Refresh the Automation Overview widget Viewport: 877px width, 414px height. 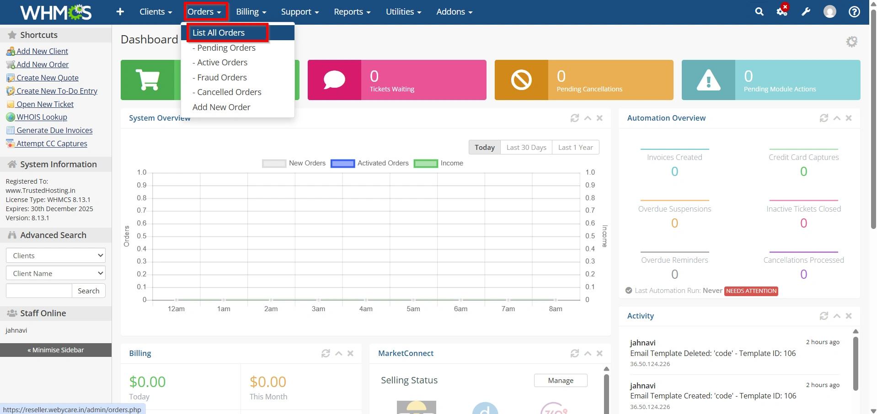(x=824, y=118)
